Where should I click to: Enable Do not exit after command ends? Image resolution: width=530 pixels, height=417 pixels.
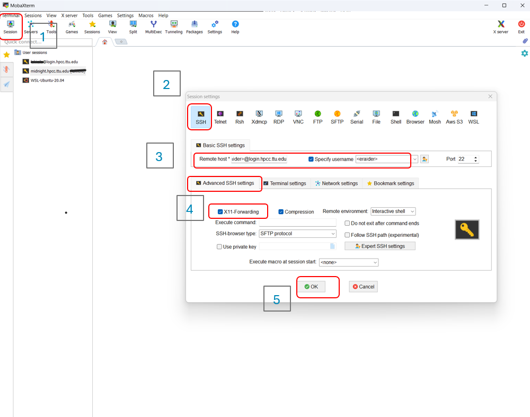(x=347, y=224)
